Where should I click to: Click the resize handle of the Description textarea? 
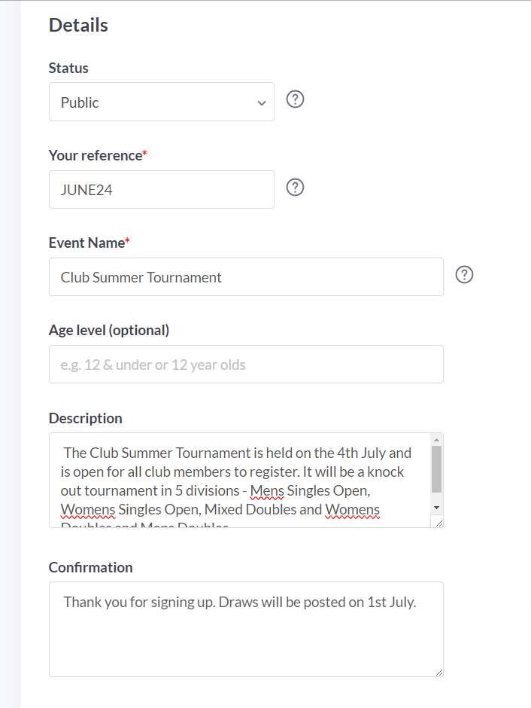pos(439,523)
